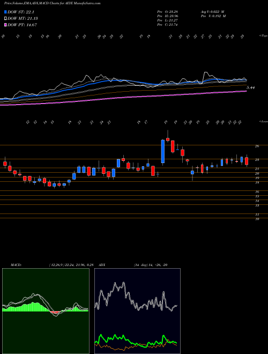Open the green MACD histogram panel
Viewport: 268px width, 354px height.
tap(46, 311)
